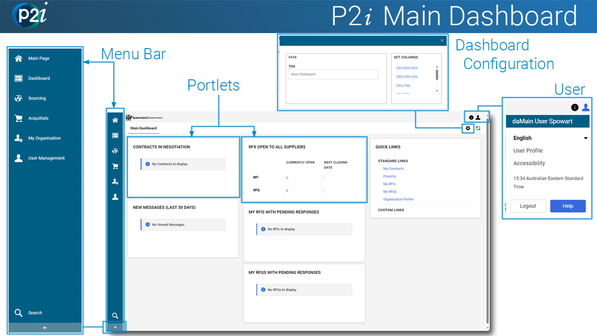The image size is (597, 336).
Task: Collapse the expanded menu with left arrow
Action: coord(45,328)
